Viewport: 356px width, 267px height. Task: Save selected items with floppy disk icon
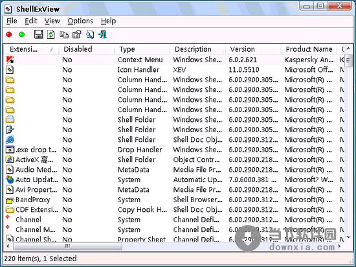coord(39,34)
